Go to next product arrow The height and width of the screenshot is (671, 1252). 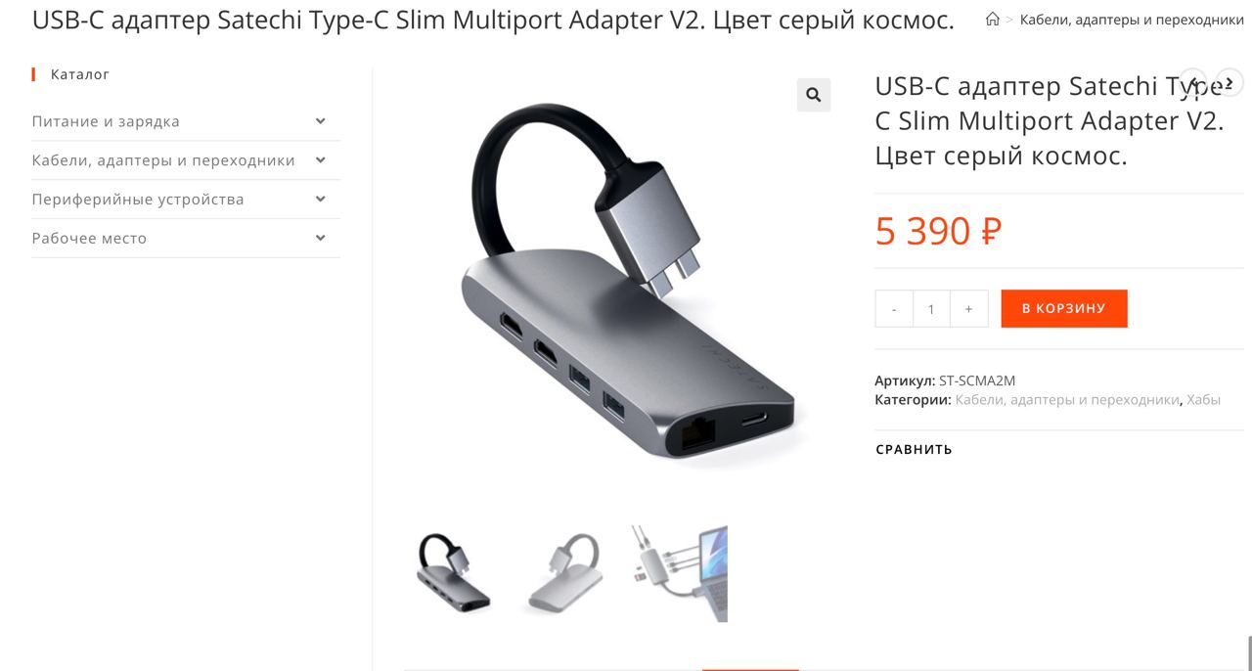click(1229, 82)
